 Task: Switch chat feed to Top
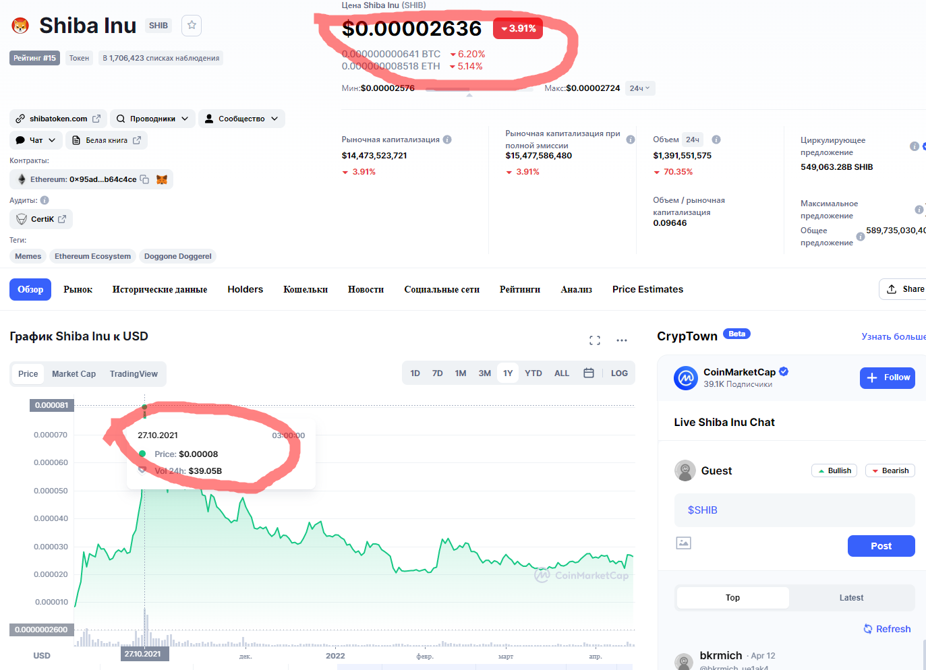[x=733, y=598]
